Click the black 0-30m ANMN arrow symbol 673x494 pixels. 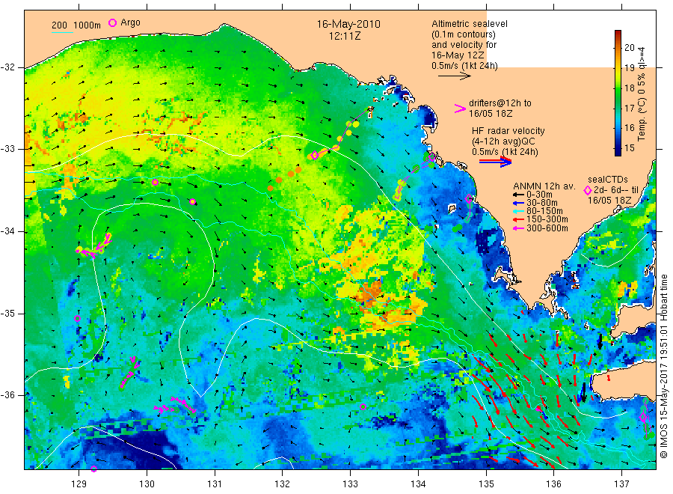519,195
